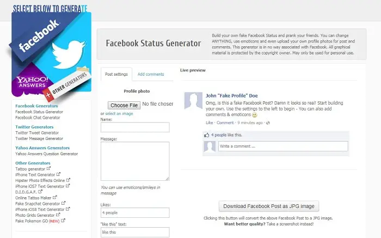Open the iPhone Text Generator link
This screenshot has width=381, height=238.
[x=35, y=175]
